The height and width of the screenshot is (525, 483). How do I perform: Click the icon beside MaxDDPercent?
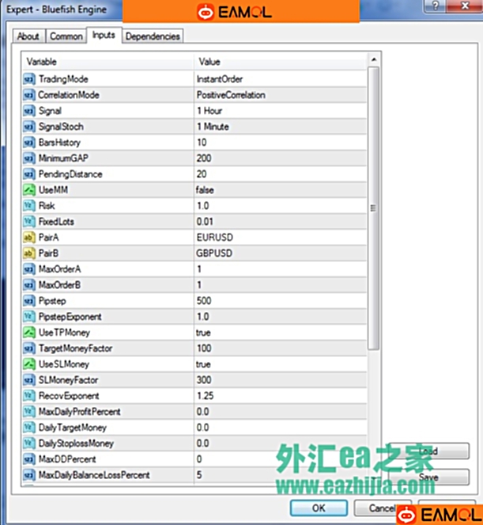tap(29, 459)
